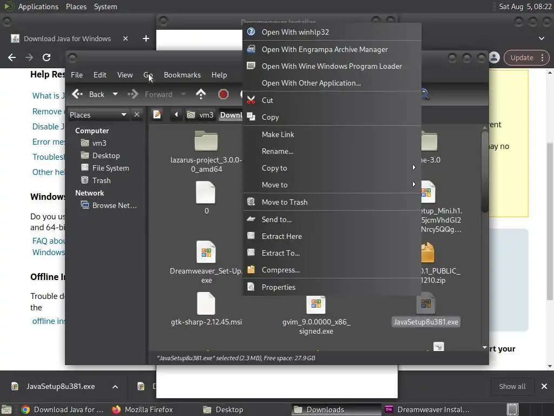Expand the Move to submenu

pyautogui.click(x=332, y=185)
